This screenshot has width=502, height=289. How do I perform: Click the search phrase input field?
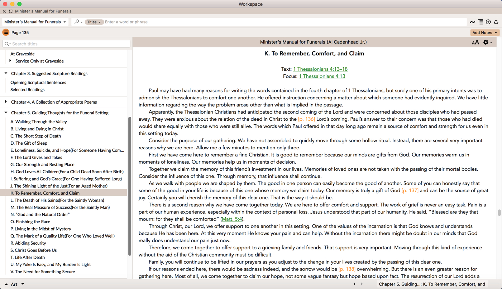coord(285,22)
